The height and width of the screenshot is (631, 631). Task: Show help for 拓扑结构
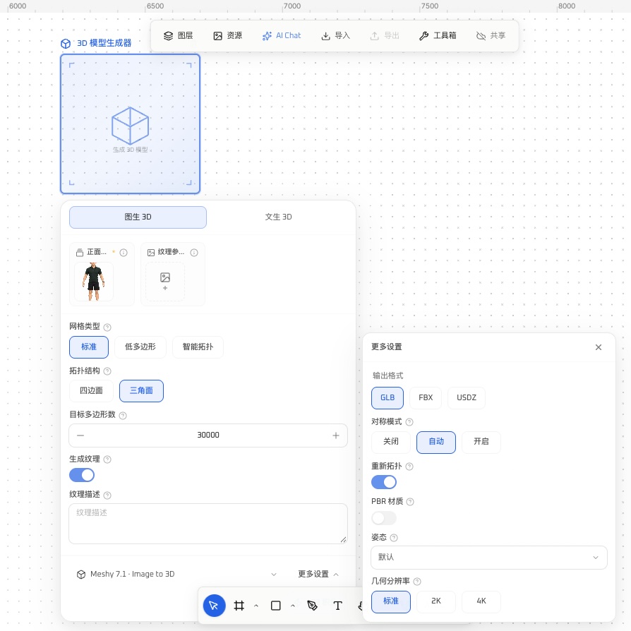(x=107, y=371)
